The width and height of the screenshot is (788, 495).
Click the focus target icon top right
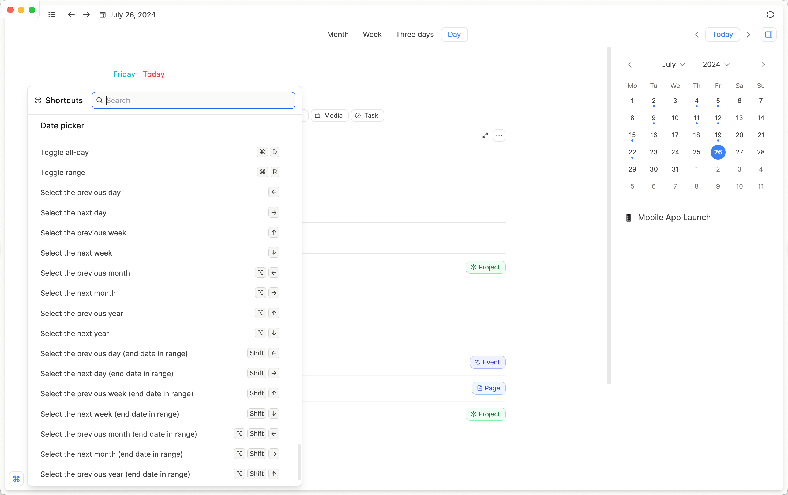[x=770, y=14]
